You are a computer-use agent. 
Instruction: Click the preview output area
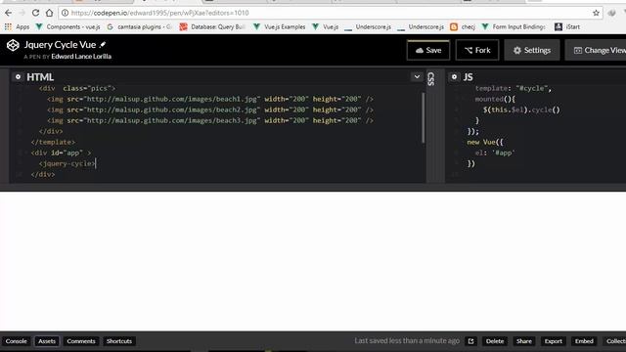click(313, 261)
